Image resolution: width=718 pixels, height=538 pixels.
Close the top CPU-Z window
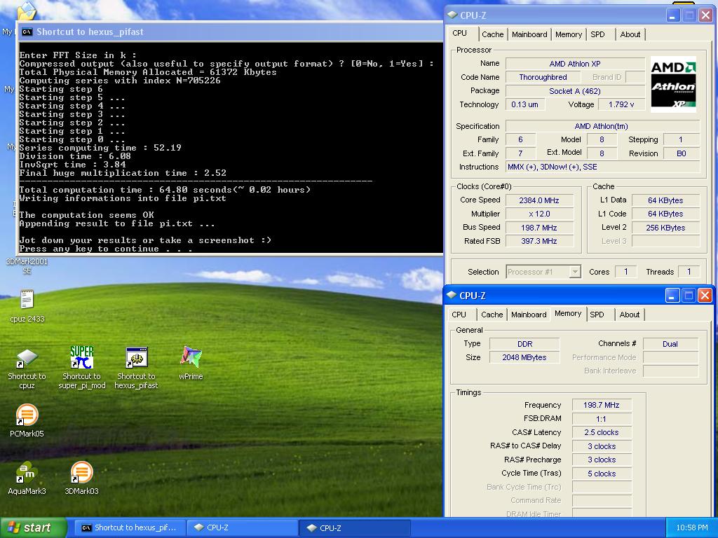coord(705,15)
